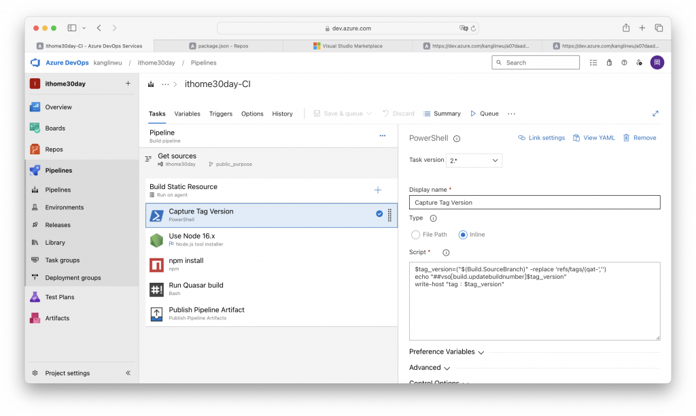Expand the Advanced section
Viewport: 696px width, 416px height.
coord(430,368)
